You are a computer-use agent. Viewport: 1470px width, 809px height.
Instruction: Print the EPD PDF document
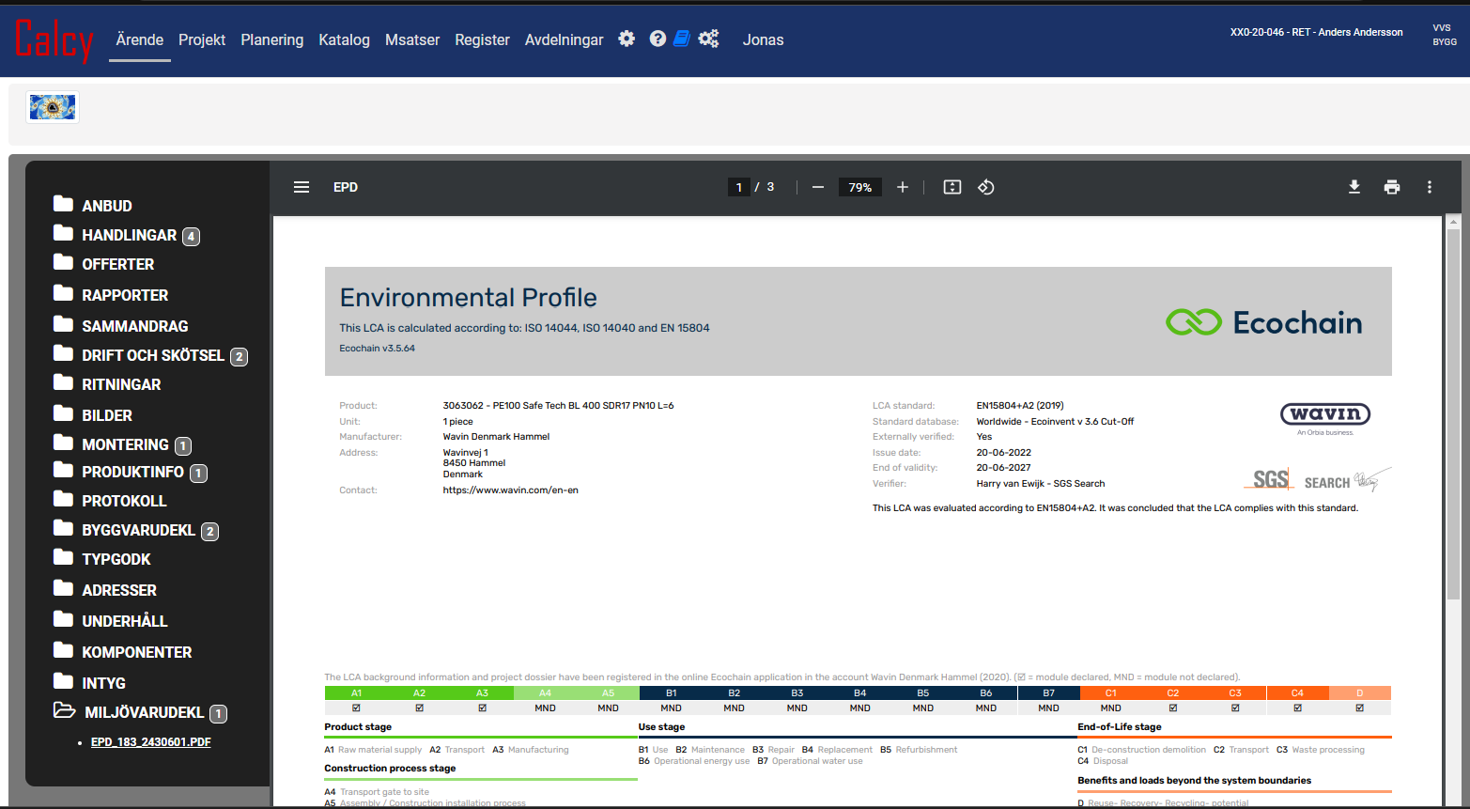(1392, 187)
